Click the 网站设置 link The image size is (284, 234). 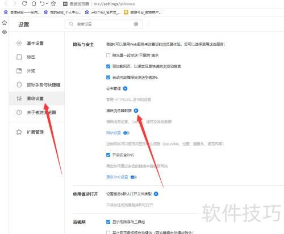coord(114,133)
